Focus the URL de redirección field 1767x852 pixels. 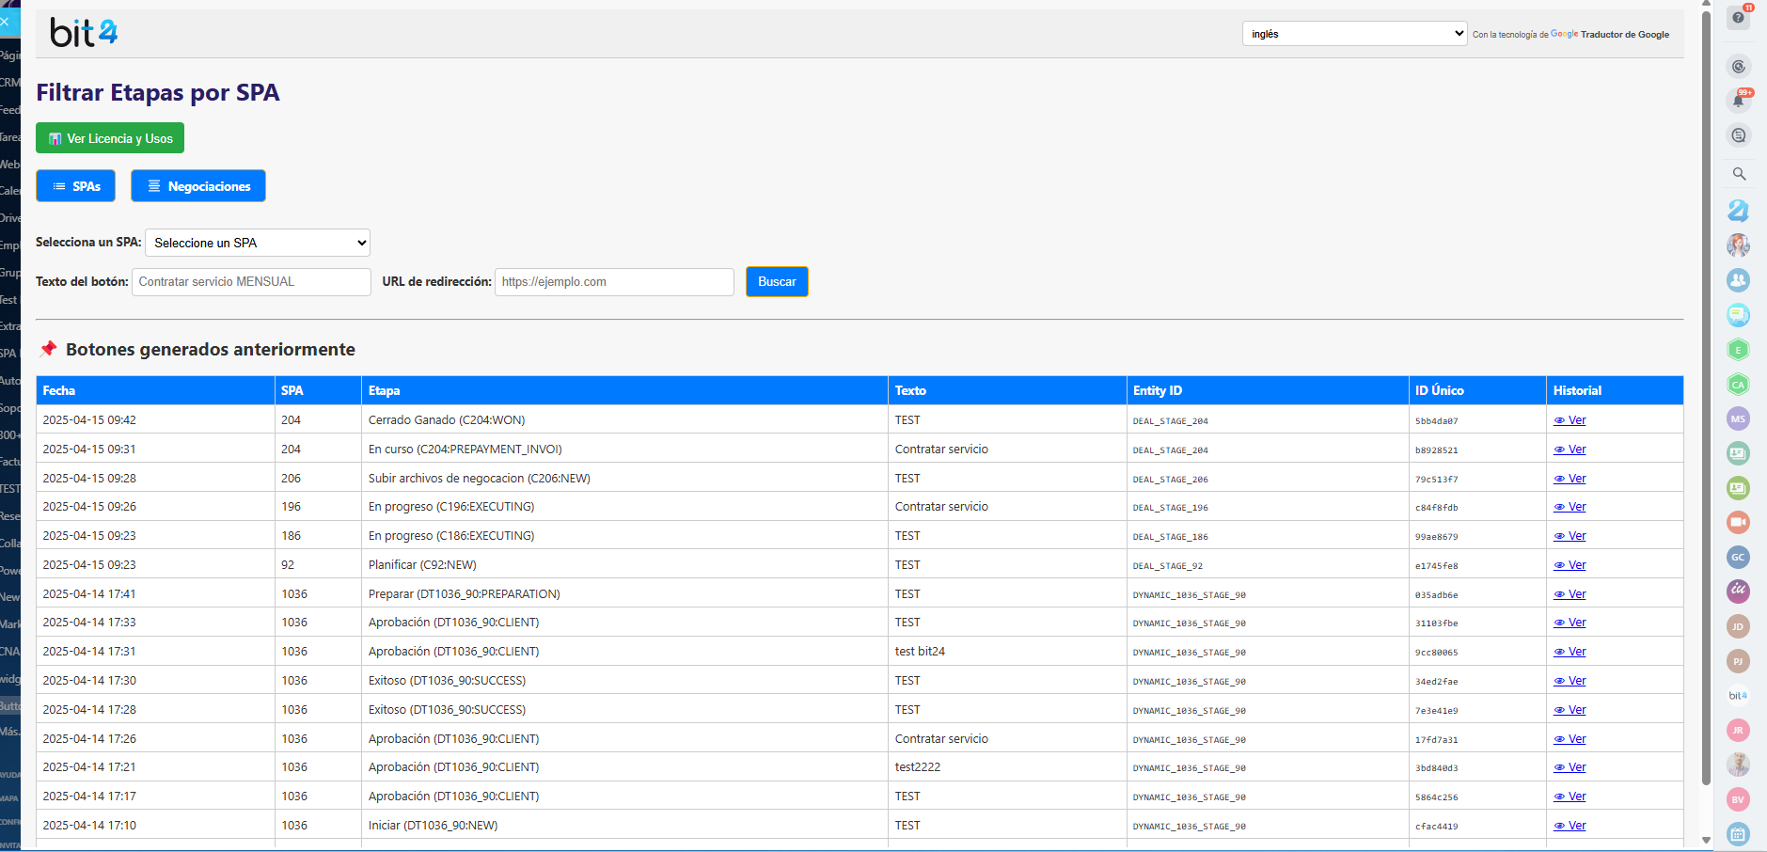(x=614, y=282)
